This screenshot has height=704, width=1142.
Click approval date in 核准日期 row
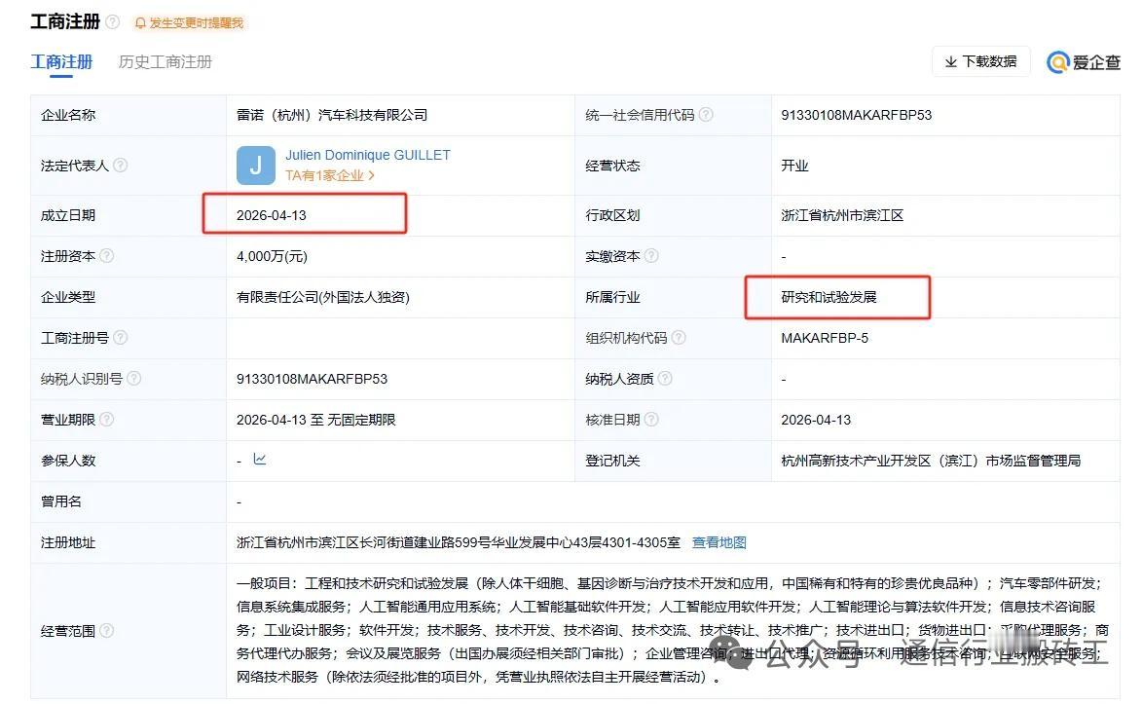tap(816, 420)
